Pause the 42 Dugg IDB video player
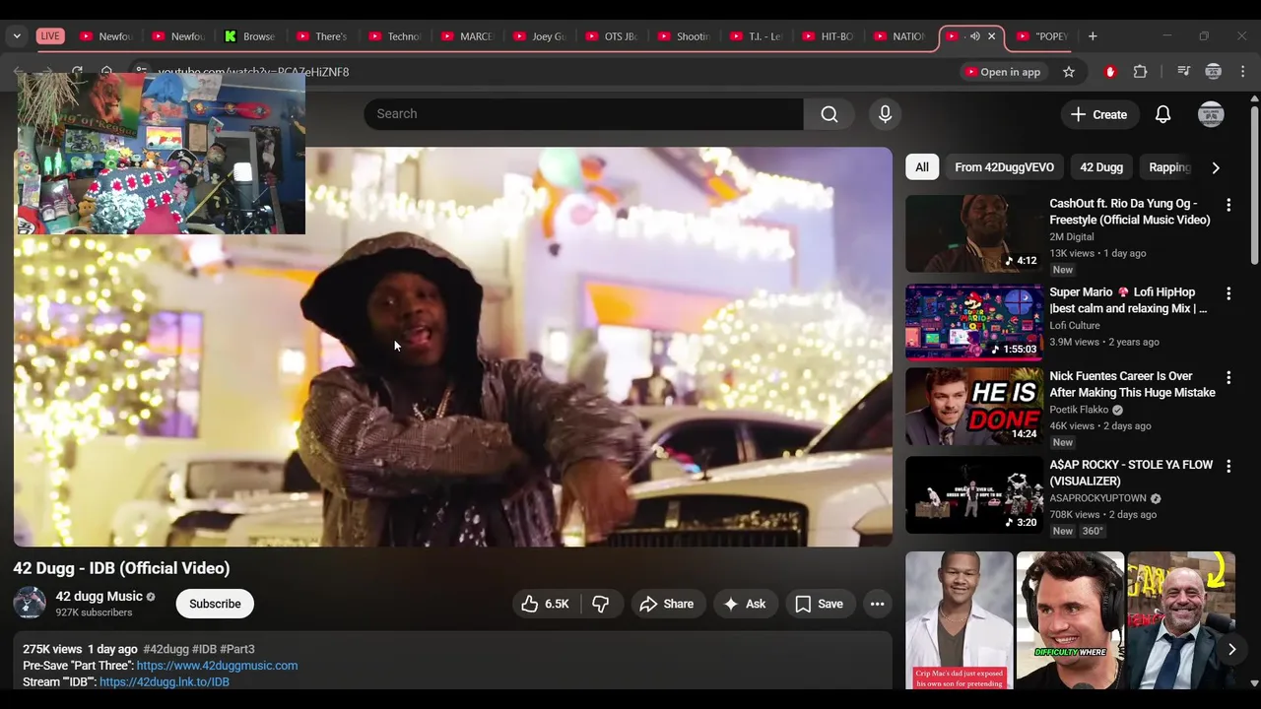1261x709 pixels. tap(453, 347)
